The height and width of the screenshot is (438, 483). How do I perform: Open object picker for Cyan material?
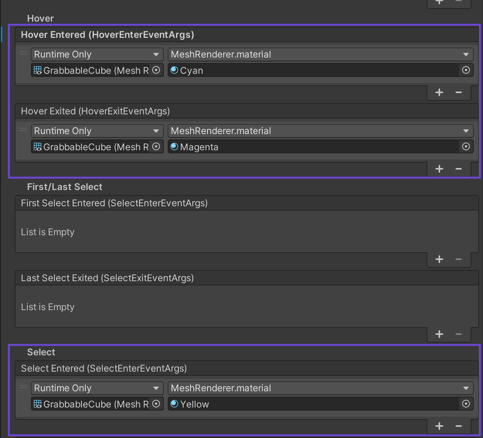point(466,70)
